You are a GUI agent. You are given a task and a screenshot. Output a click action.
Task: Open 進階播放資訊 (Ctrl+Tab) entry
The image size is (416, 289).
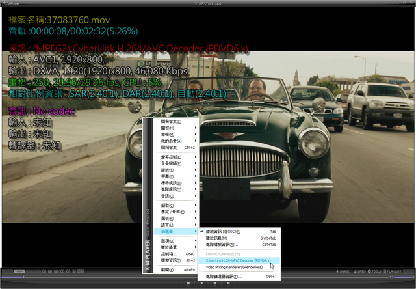(x=239, y=245)
